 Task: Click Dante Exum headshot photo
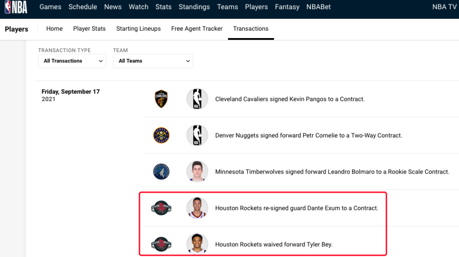pyautogui.click(x=197, y=208)
